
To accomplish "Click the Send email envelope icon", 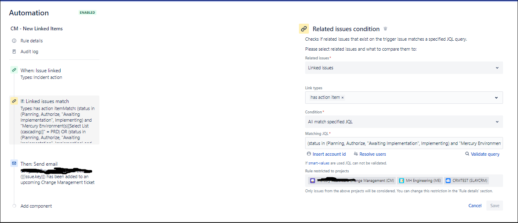I will tap(14, 164).
